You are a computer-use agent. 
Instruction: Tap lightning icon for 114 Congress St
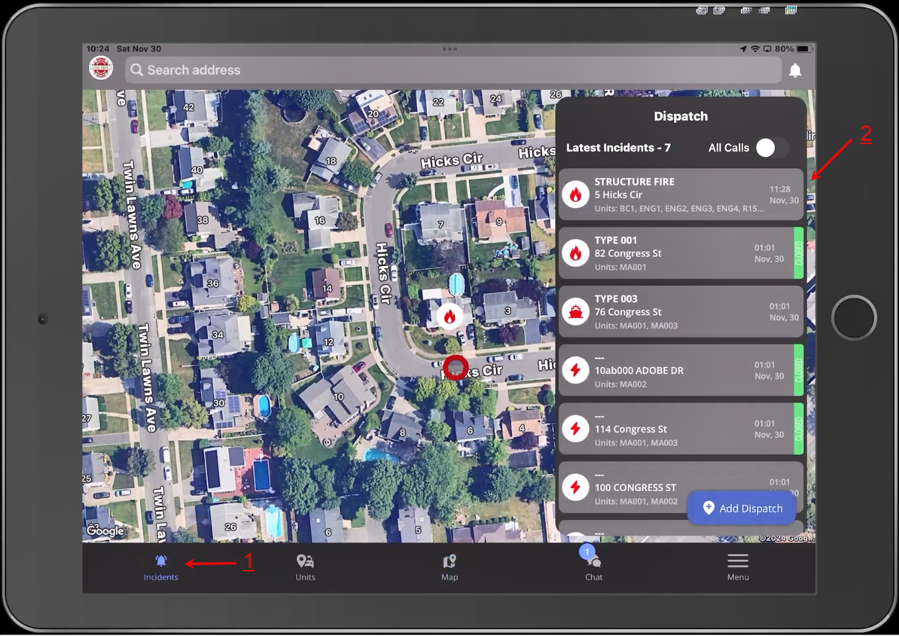[x=575, y=429]
